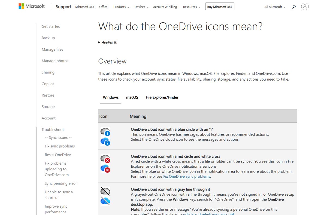This screenshot has height=215, width=327.
Task: Go to the Support home link
Action: 63,7
